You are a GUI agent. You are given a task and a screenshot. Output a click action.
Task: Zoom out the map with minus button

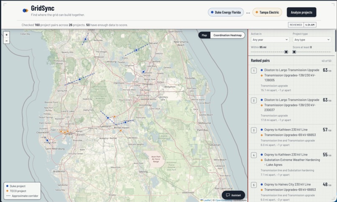pos(6,41)
